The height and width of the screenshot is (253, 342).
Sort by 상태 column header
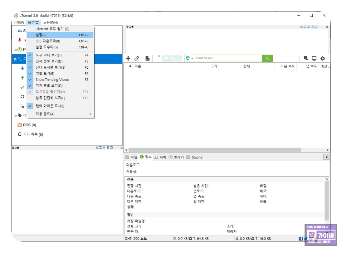(x=247, y=66)
